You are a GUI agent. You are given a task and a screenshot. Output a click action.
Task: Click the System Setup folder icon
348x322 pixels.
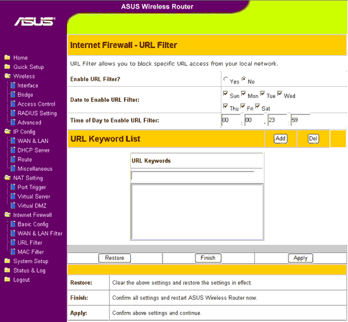click(7, 261)
